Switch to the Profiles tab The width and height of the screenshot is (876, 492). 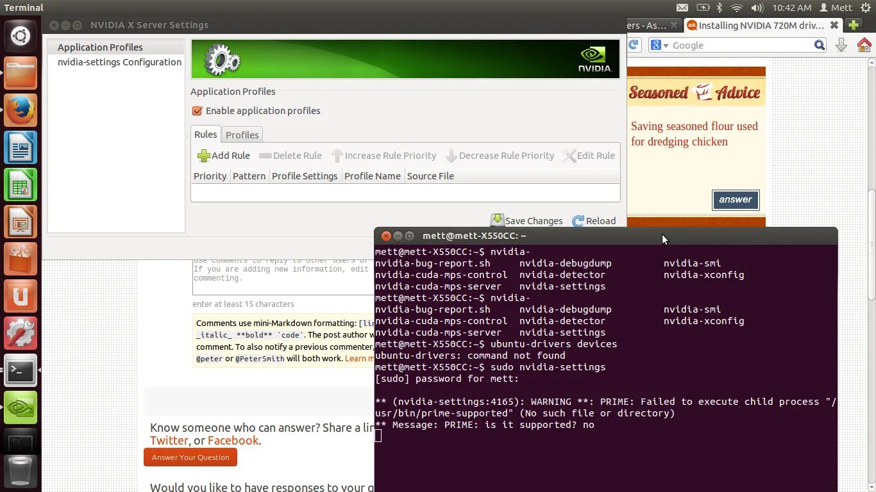tap(242, 135)
